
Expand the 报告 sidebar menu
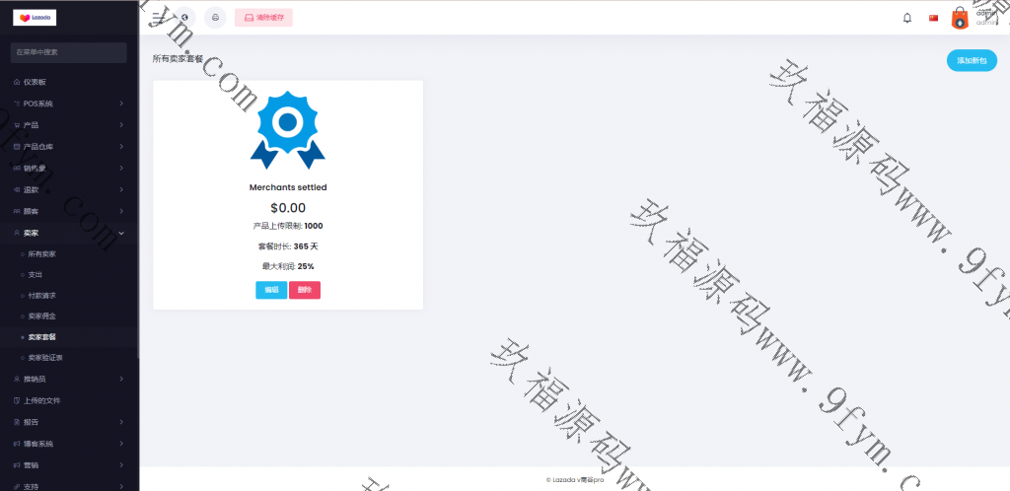(67, 422)
